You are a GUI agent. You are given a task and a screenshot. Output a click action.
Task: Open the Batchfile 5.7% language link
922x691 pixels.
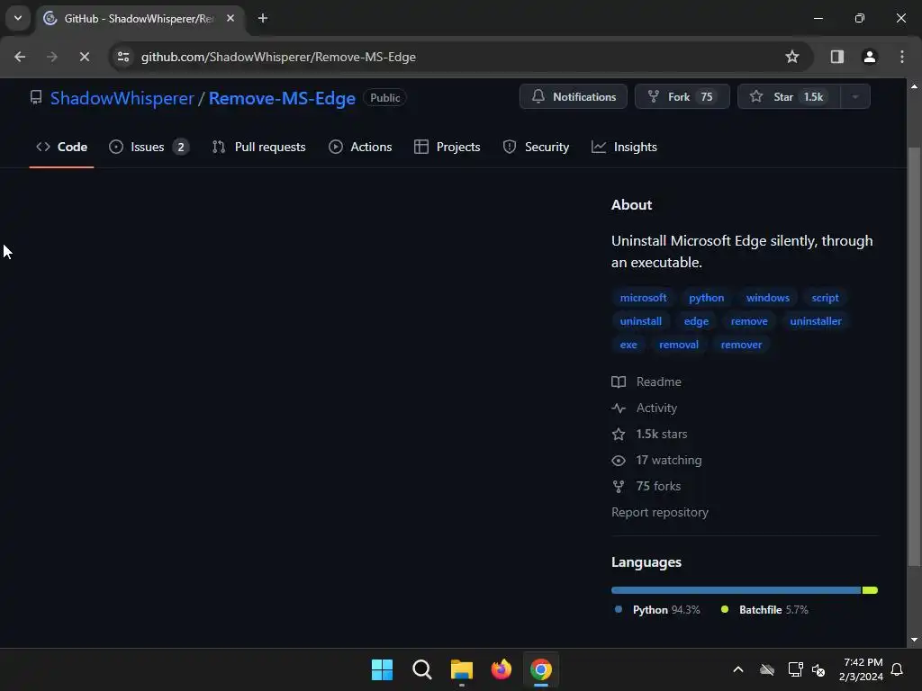764,610
